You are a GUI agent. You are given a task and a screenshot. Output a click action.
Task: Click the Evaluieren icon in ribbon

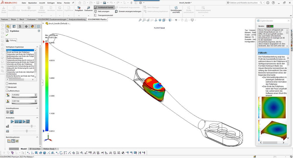[88, 8]
